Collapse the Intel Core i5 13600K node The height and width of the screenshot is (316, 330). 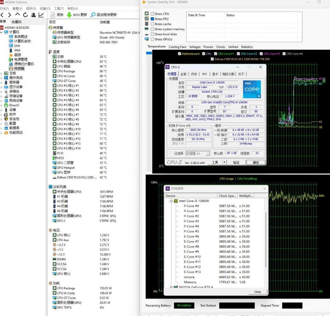point(171,201)
